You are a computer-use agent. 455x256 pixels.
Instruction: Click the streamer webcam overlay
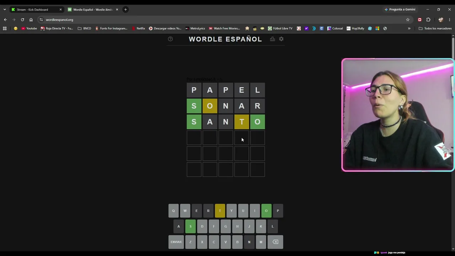[x=398, y=115]
